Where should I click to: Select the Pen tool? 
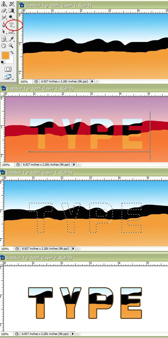click(x=4, y=25)
